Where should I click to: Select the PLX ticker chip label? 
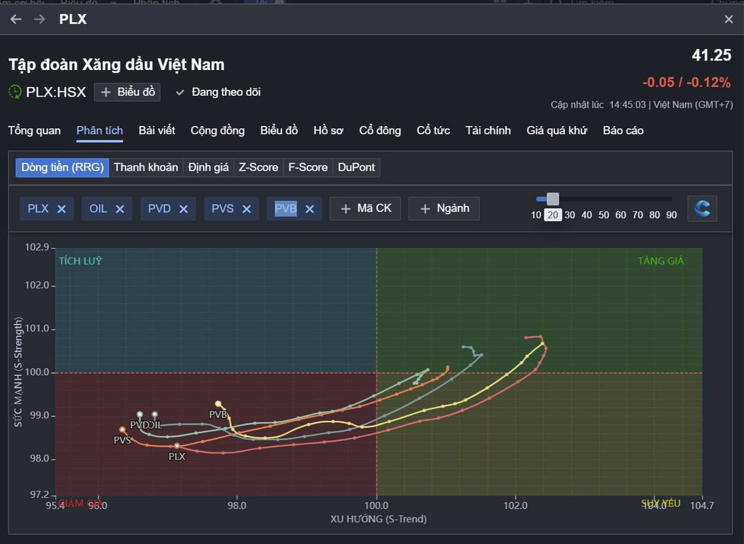pyautogui.click(x=38, y=209)
